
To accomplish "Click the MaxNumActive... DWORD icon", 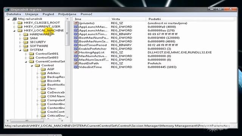I will point(76,56).
